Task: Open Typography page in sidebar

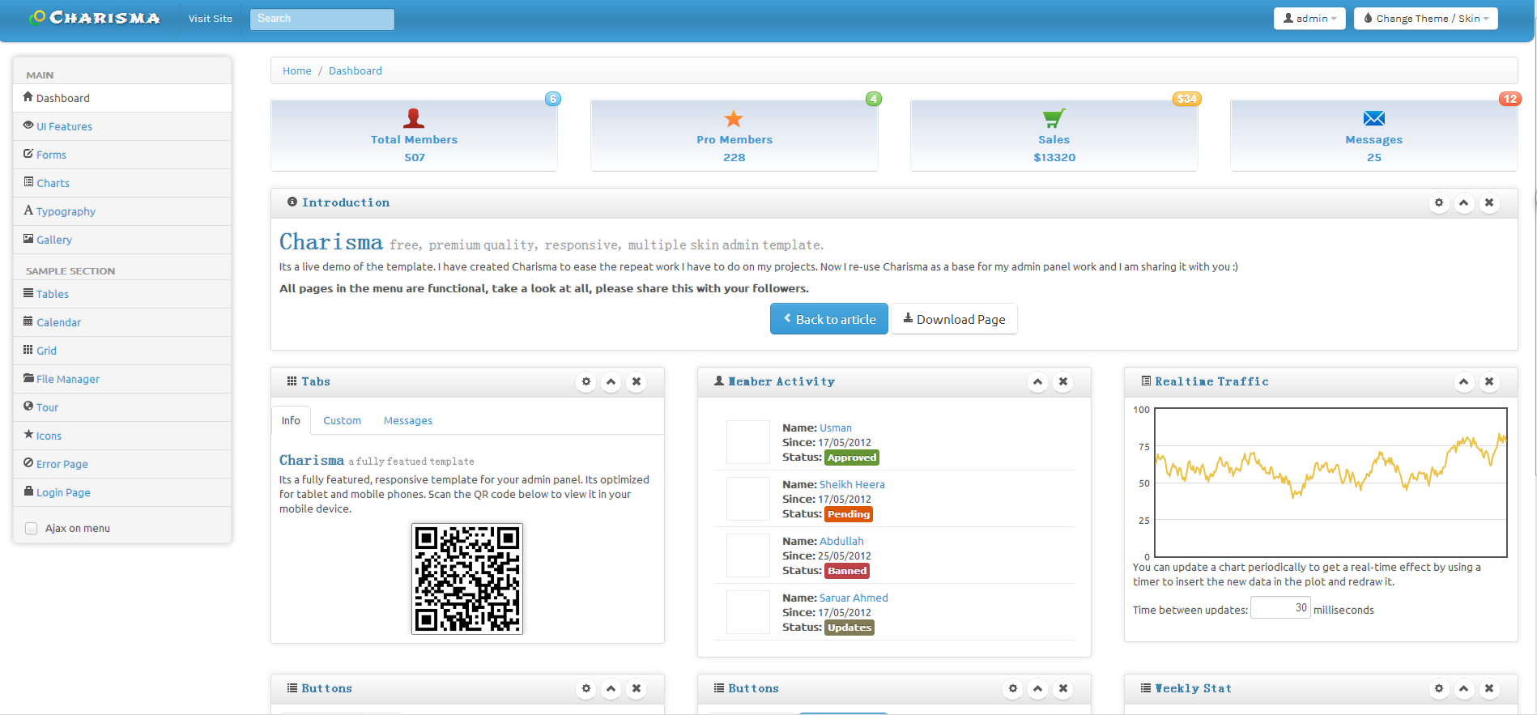Action: point(122,211)
